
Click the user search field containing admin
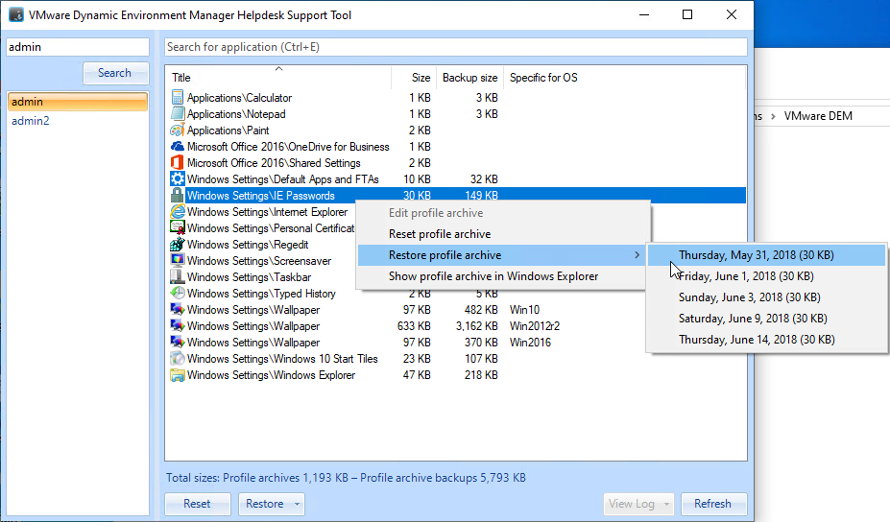pos(78,47)
